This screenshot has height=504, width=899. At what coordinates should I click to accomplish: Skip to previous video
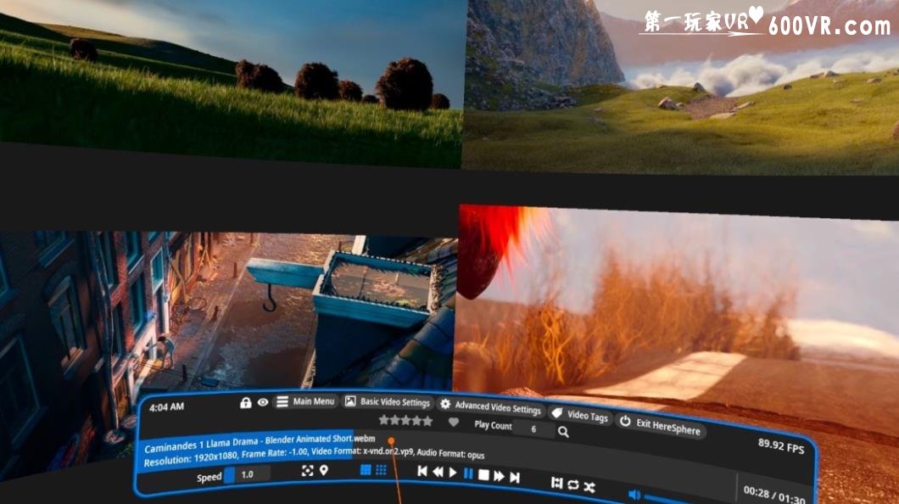pyautogui.click(x=422, y=471)
